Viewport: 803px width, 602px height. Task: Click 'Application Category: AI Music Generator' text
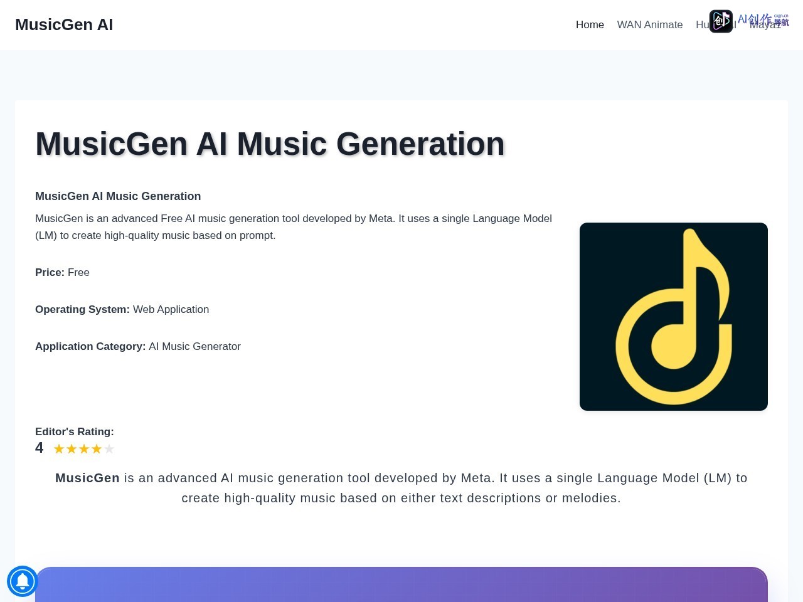point(138,346)
